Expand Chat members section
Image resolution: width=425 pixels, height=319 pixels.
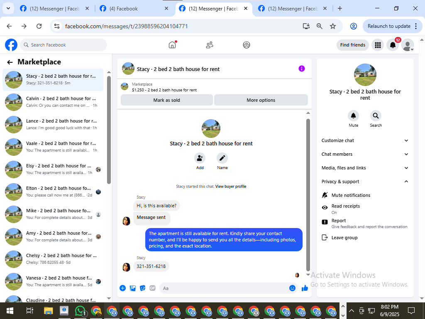365,154
